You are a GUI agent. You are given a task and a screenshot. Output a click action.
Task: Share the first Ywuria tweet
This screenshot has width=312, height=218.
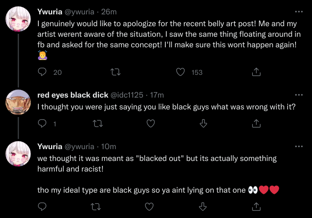(256, 72)
